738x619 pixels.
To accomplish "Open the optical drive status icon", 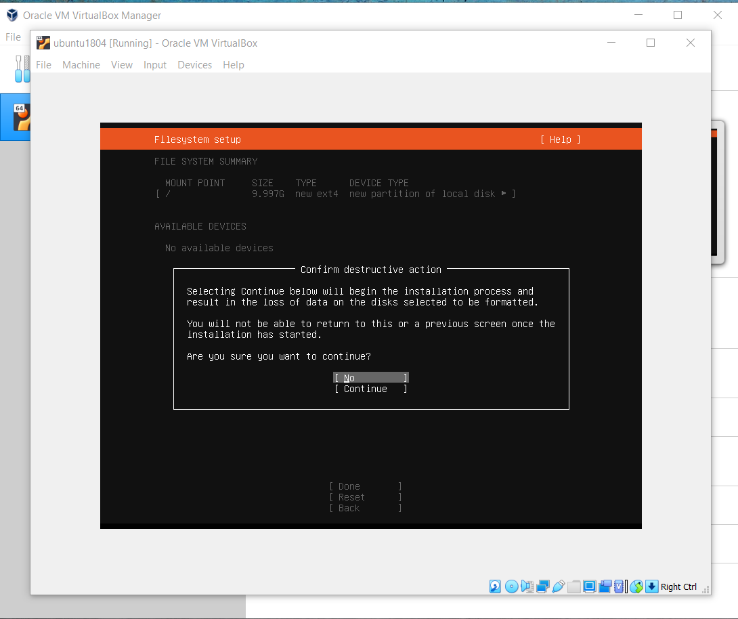I will click(x=512, y=586).
